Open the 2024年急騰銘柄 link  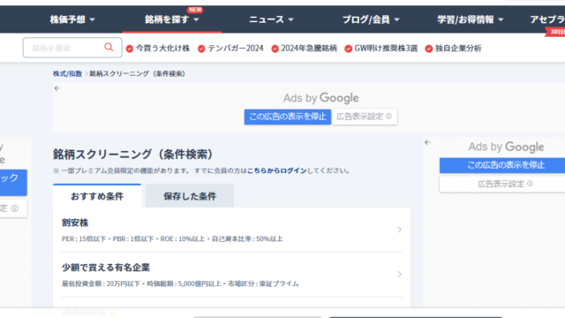point(309,49)
